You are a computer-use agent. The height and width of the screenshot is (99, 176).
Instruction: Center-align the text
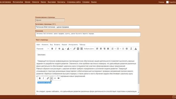(101, 49)
